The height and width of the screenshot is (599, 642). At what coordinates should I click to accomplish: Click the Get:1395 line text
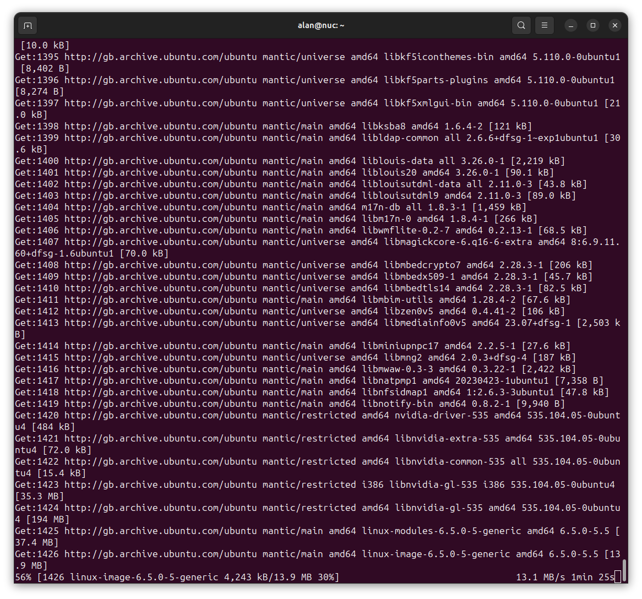[318, 57]
